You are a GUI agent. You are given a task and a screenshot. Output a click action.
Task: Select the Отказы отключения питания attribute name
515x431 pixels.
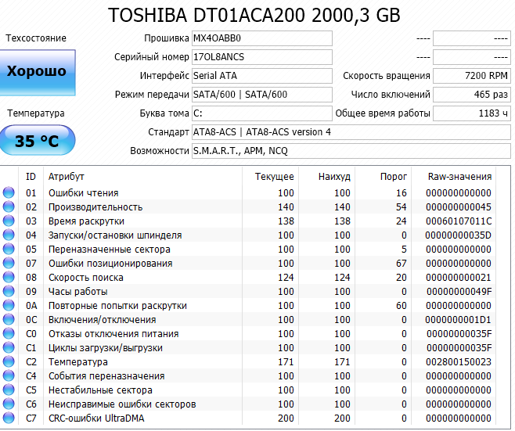coord(113,334)
